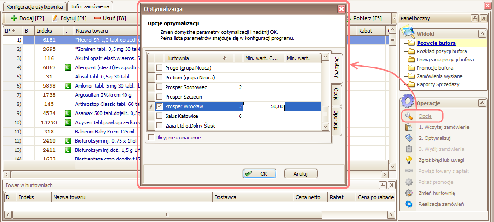
Task: Enable the Salus Katowice checkbox
Action: tap(159, 116)
